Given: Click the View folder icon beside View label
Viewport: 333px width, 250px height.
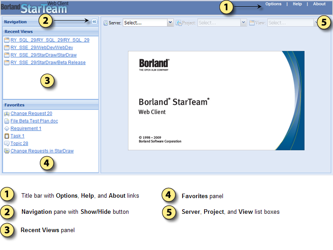Looking at the screenshot, I should (252, 23).
